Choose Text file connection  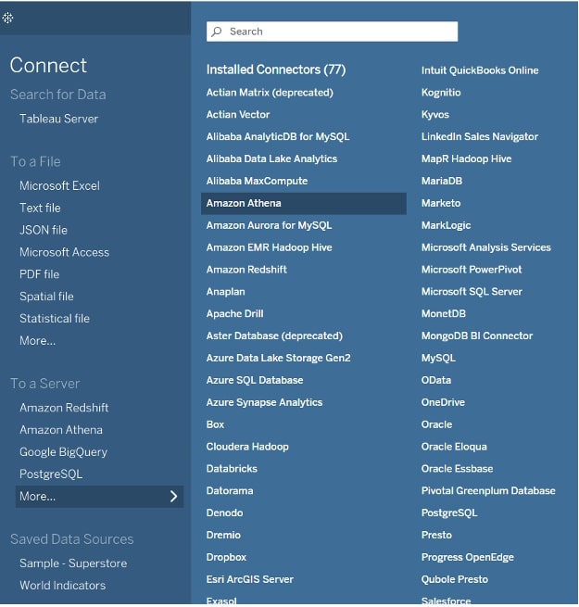[40, 209]
